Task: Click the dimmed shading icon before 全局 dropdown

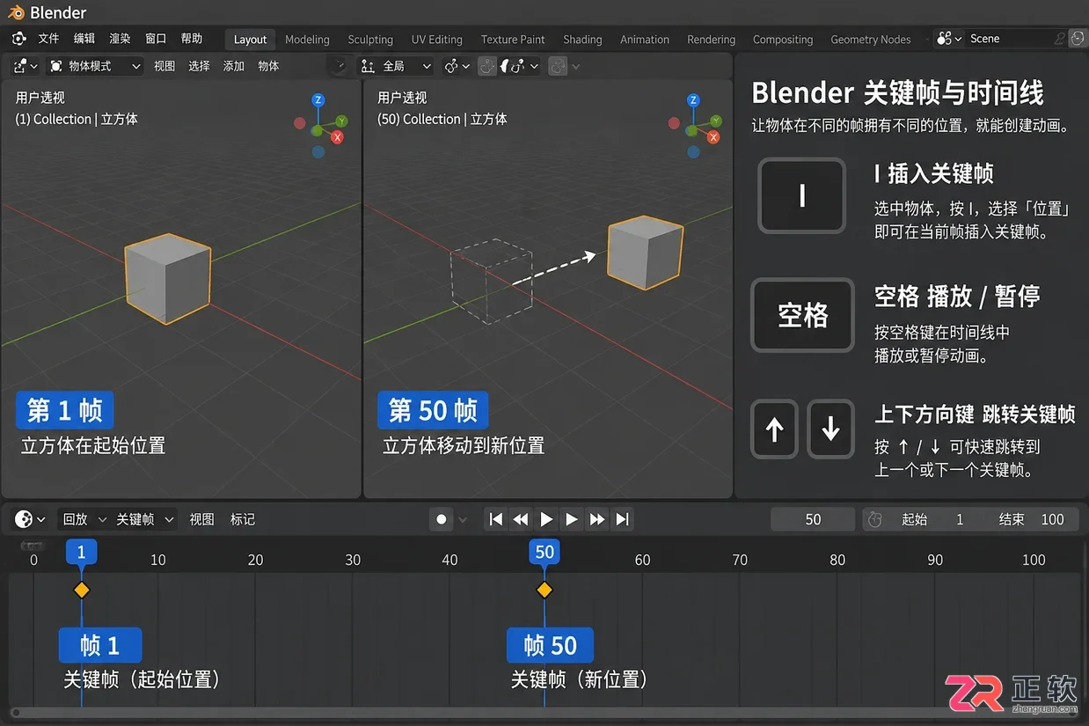Action: pyautogui.click(x=340, y=66)
